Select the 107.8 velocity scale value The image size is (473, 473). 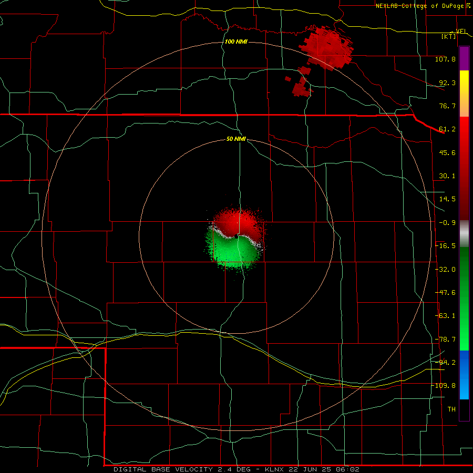445,59
